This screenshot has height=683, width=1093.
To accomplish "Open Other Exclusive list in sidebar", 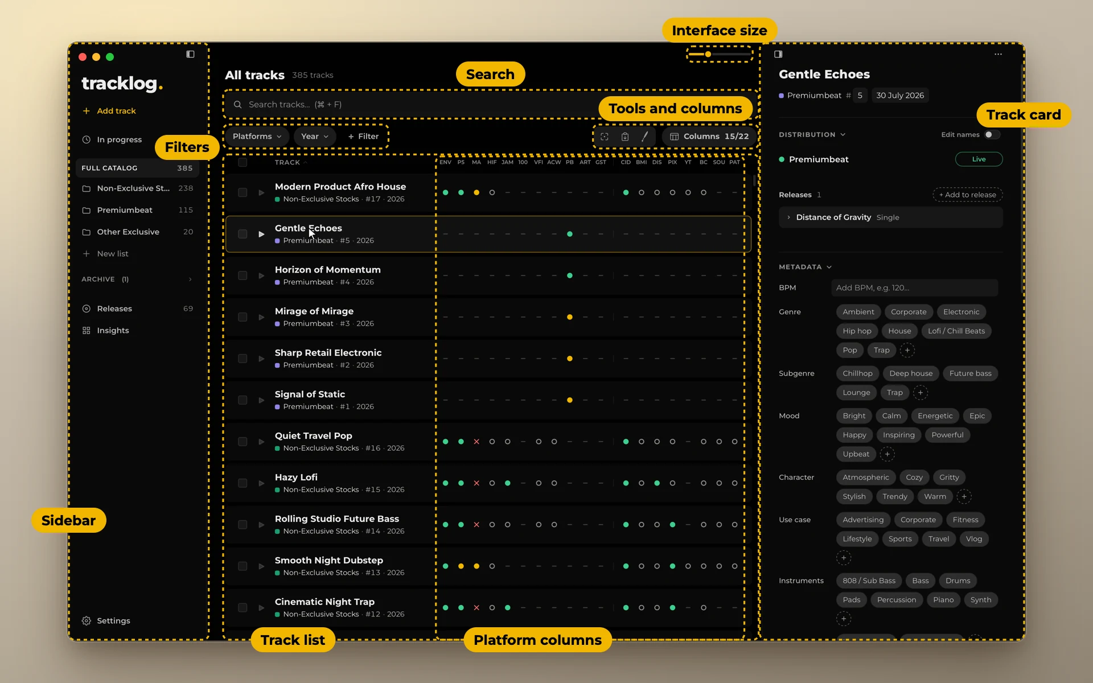I will click(x=137, y=232).
